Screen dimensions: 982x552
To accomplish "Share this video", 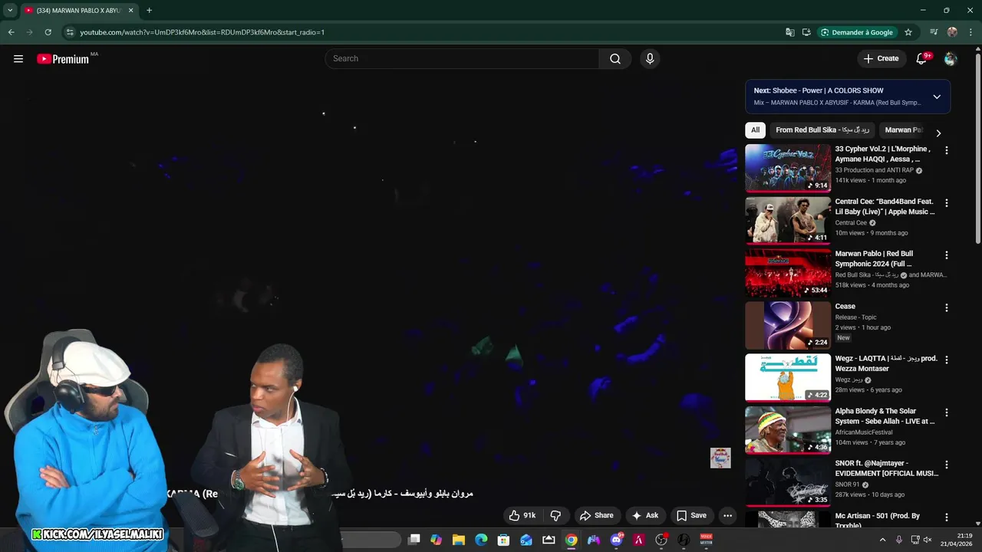I will point(597,516).
